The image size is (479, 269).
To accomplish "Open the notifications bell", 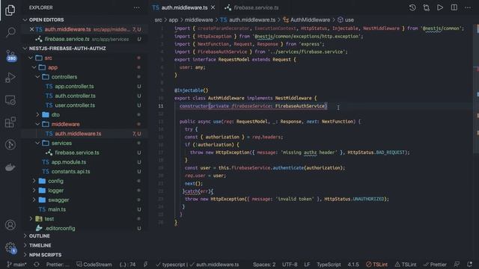I will 469,265.
